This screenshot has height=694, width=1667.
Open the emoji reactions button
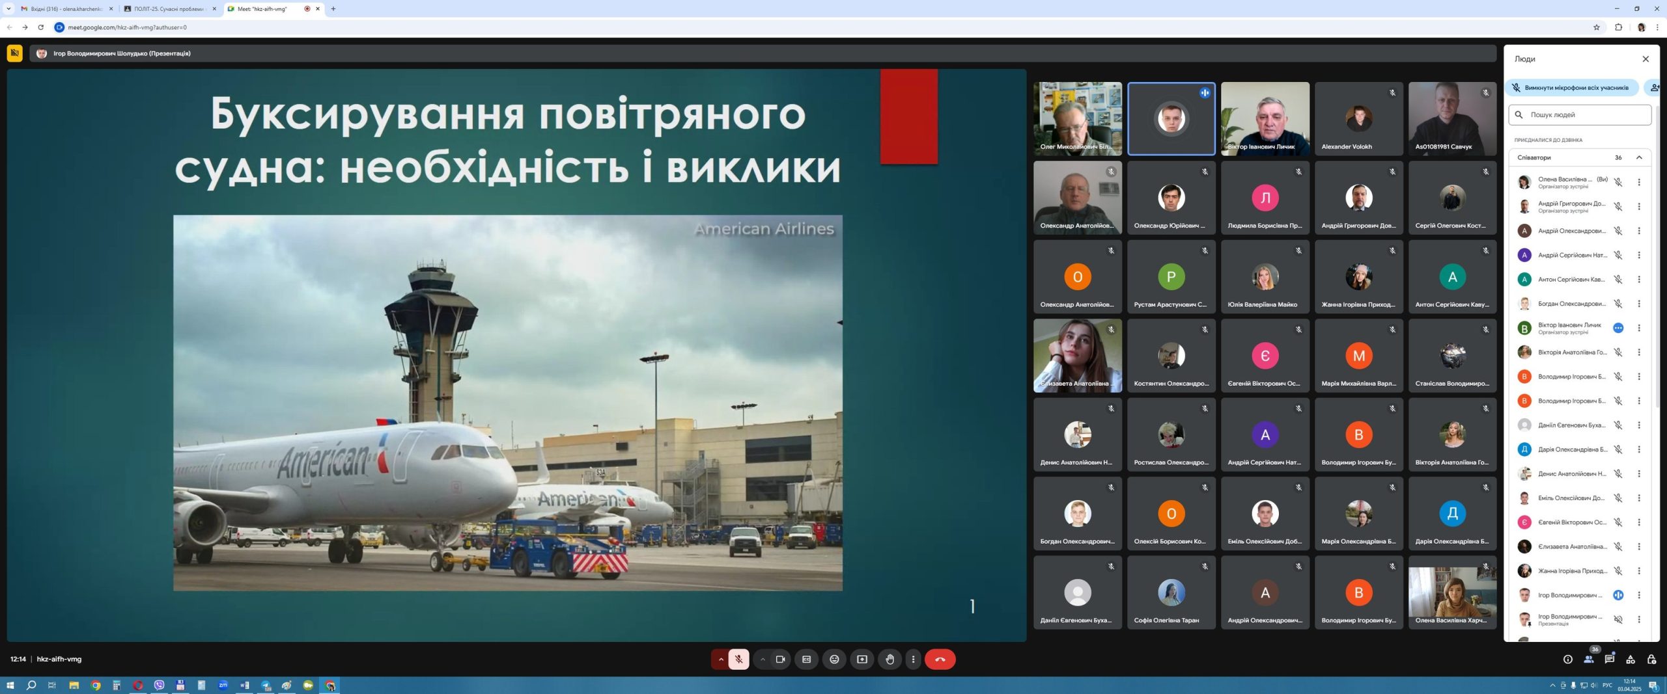834,659
